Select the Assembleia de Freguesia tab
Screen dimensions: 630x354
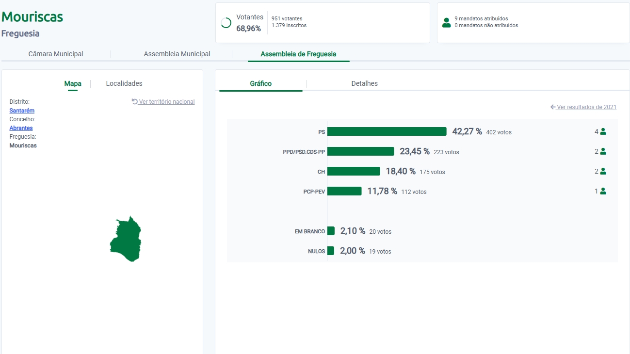click(298, 54)
